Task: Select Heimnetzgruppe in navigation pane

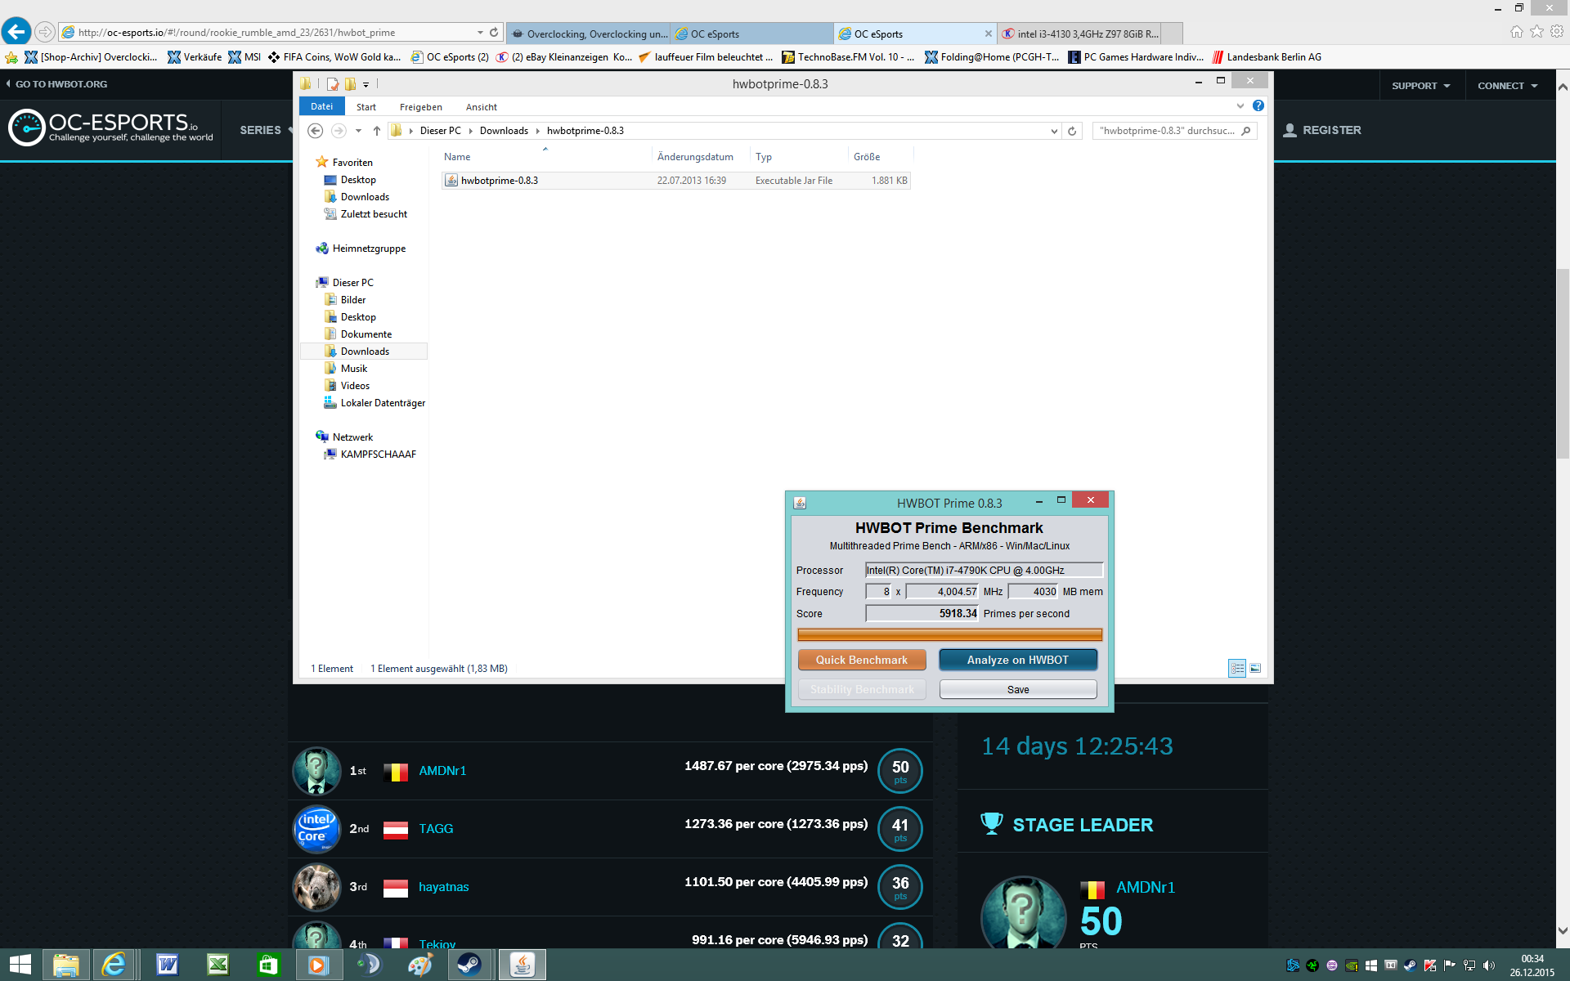Action: point(369,249)
